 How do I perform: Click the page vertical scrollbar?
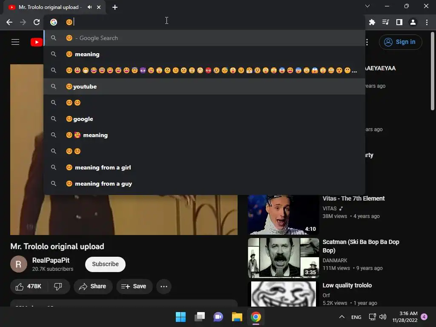click(x=433, y=72)
